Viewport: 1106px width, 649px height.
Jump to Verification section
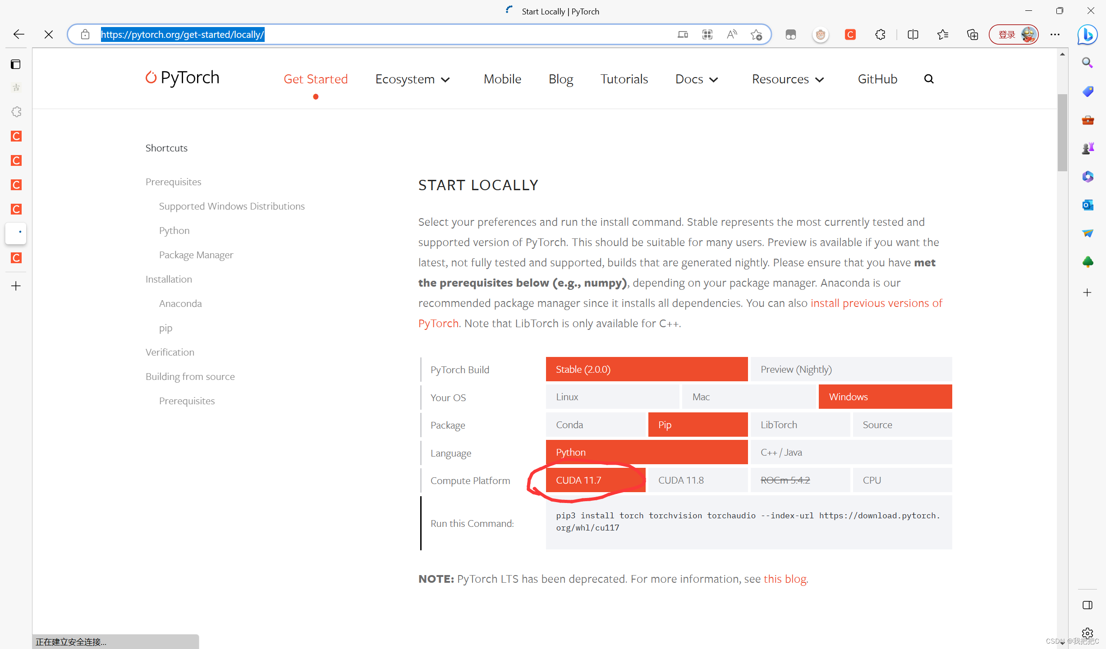(170, 352)
